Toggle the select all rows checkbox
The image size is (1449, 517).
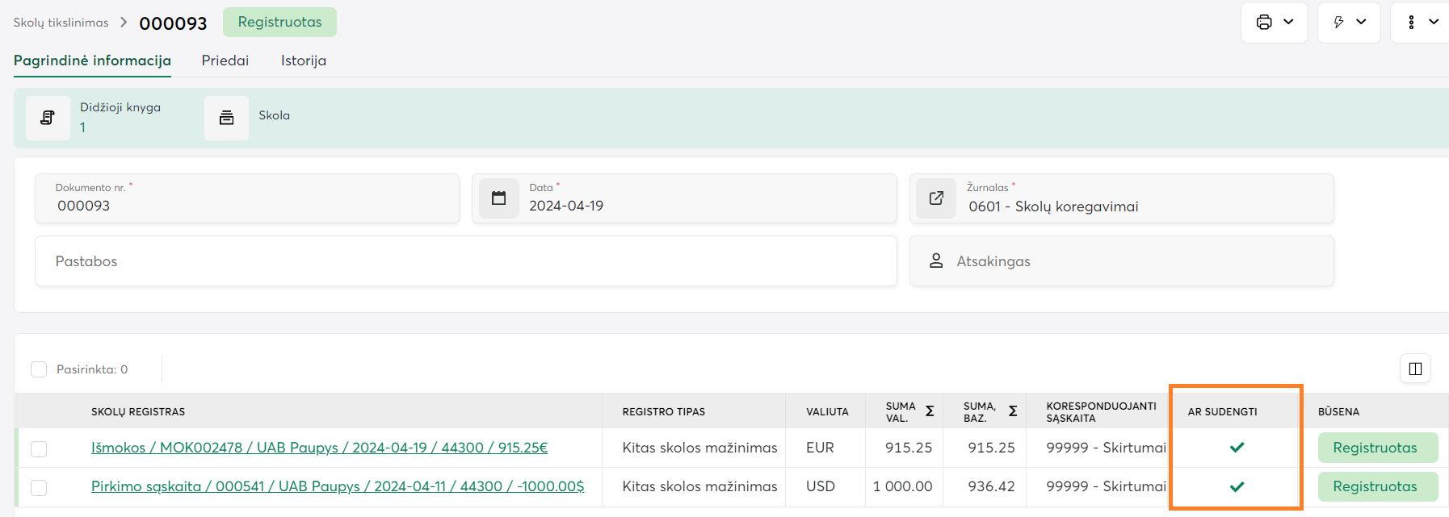(39, 369)
